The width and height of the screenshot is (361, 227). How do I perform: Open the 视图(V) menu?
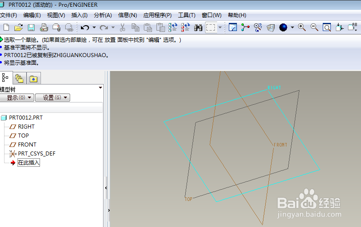pos(56,15)
